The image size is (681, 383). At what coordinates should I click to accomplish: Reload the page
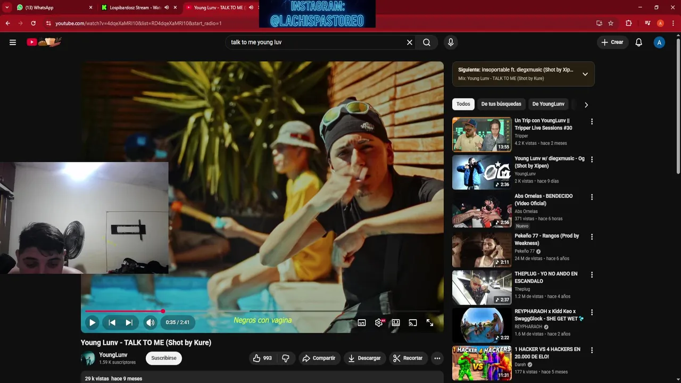pos(33,23)
